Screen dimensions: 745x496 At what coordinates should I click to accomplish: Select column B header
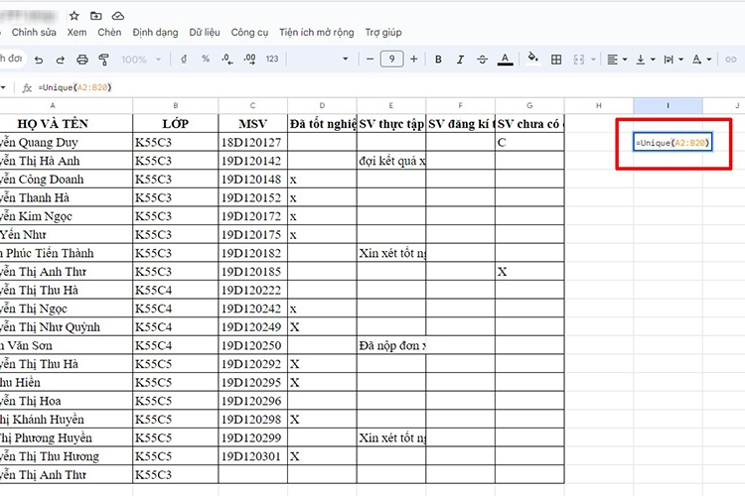coord(175,105)
